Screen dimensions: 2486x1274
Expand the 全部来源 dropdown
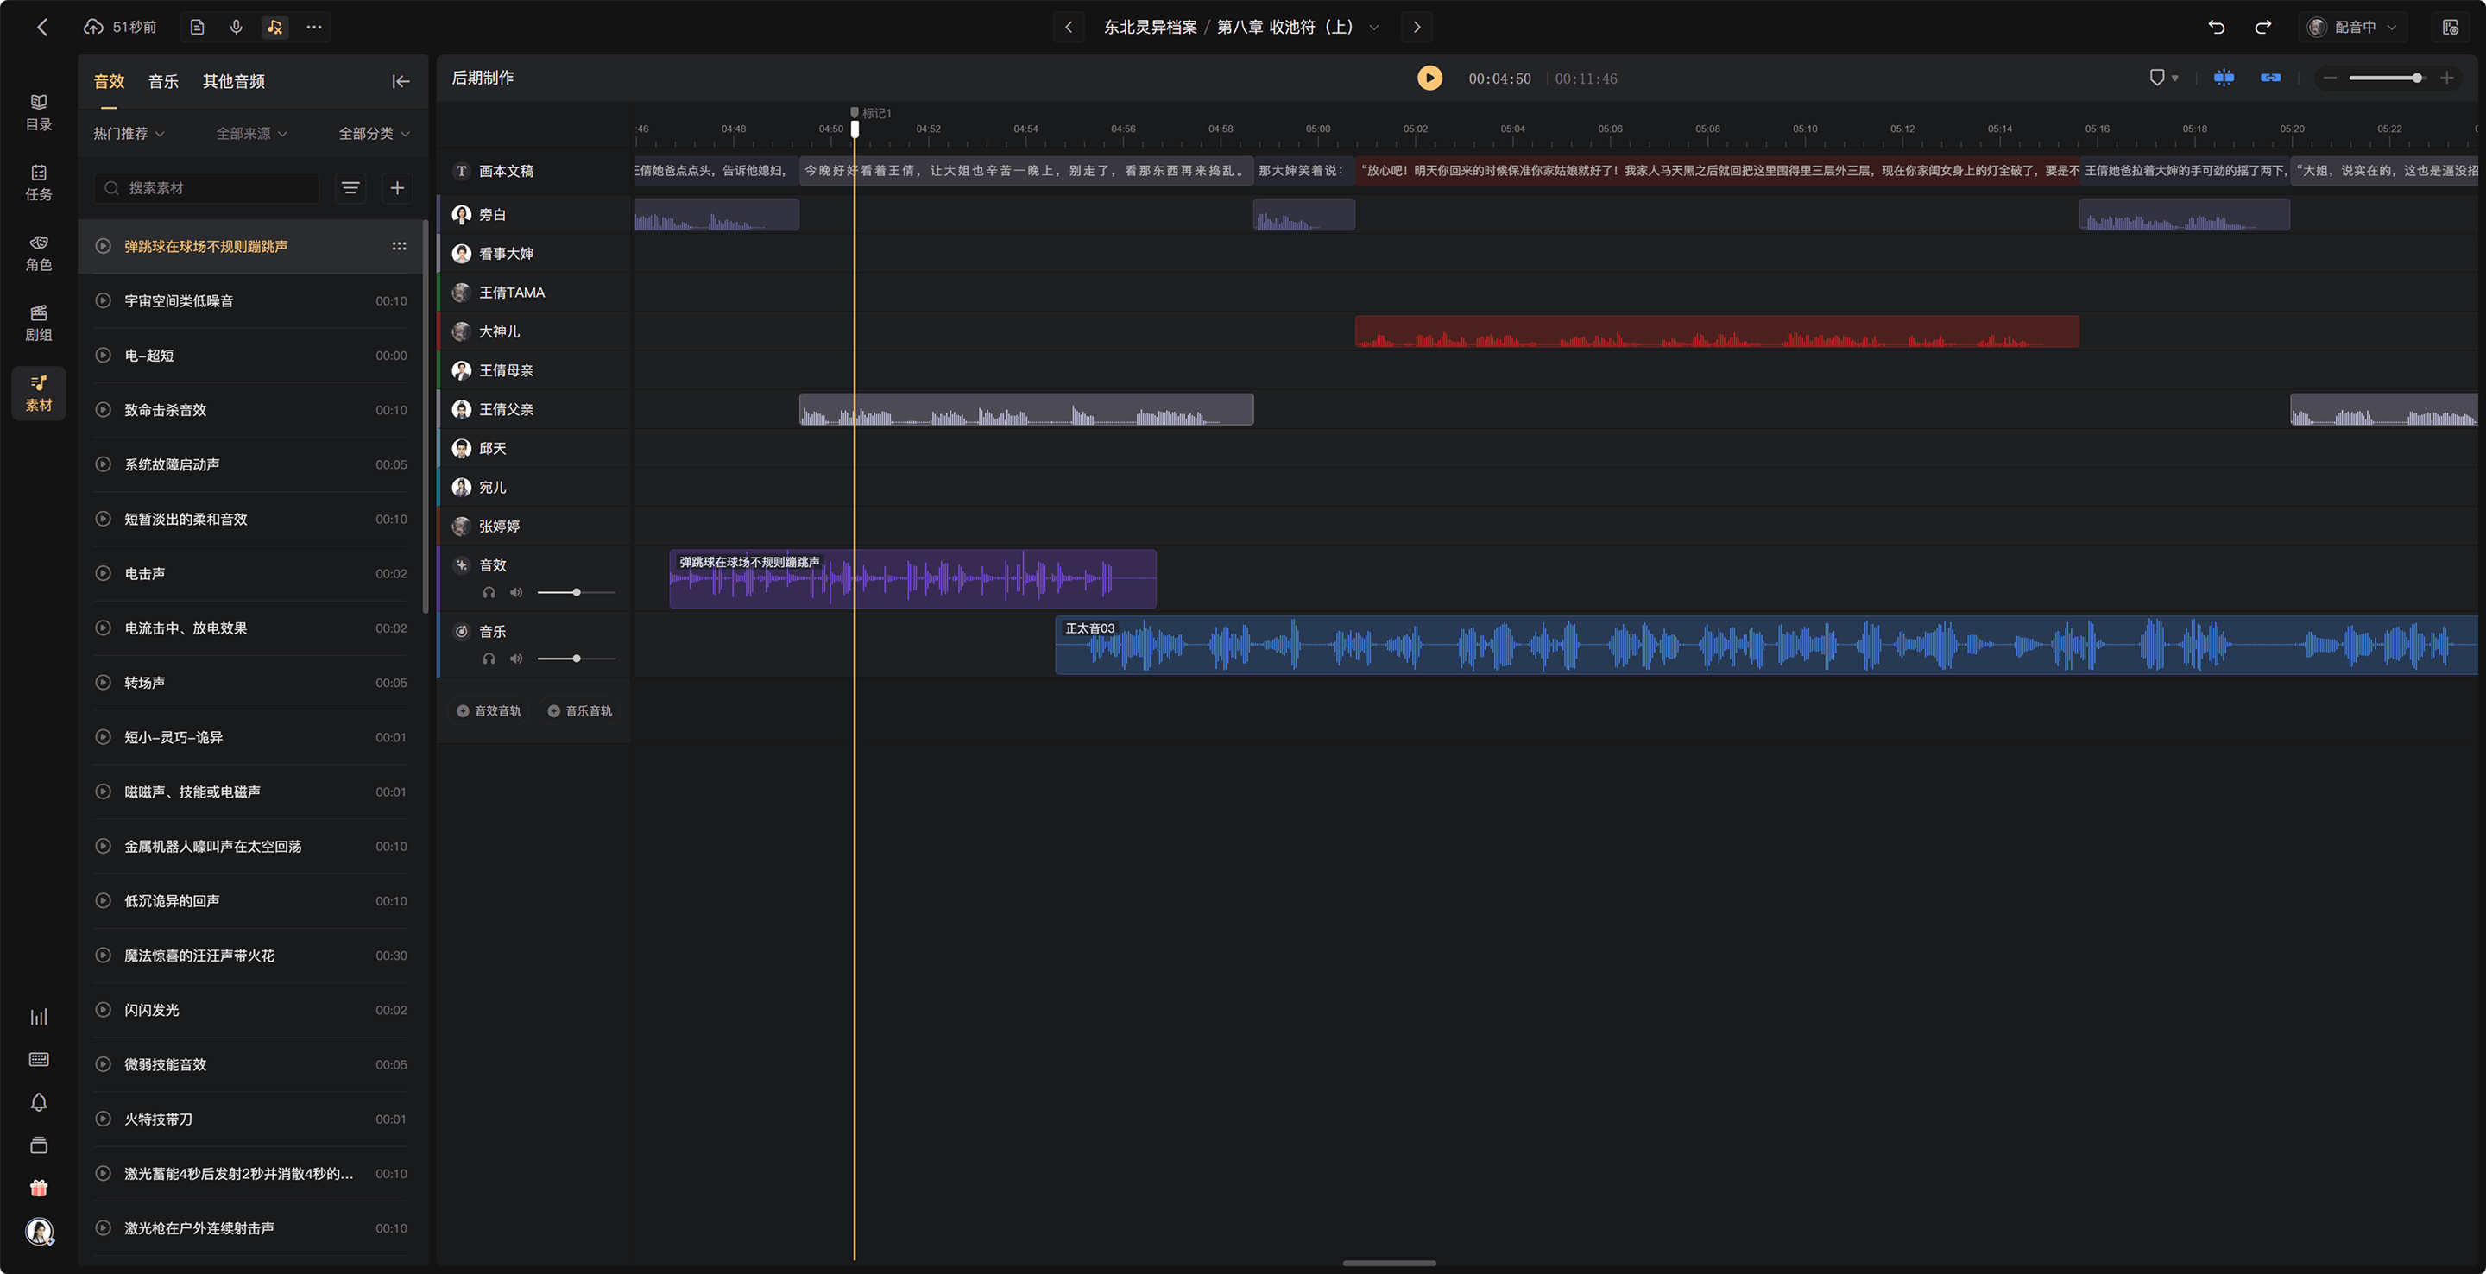click(x=252, y=134)
